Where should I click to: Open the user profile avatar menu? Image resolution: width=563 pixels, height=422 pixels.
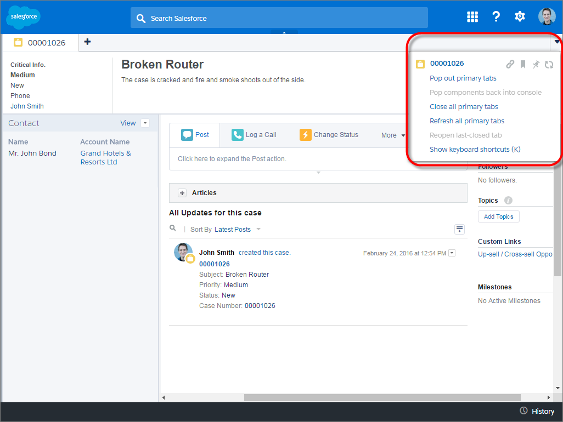[x=547, y=16]
